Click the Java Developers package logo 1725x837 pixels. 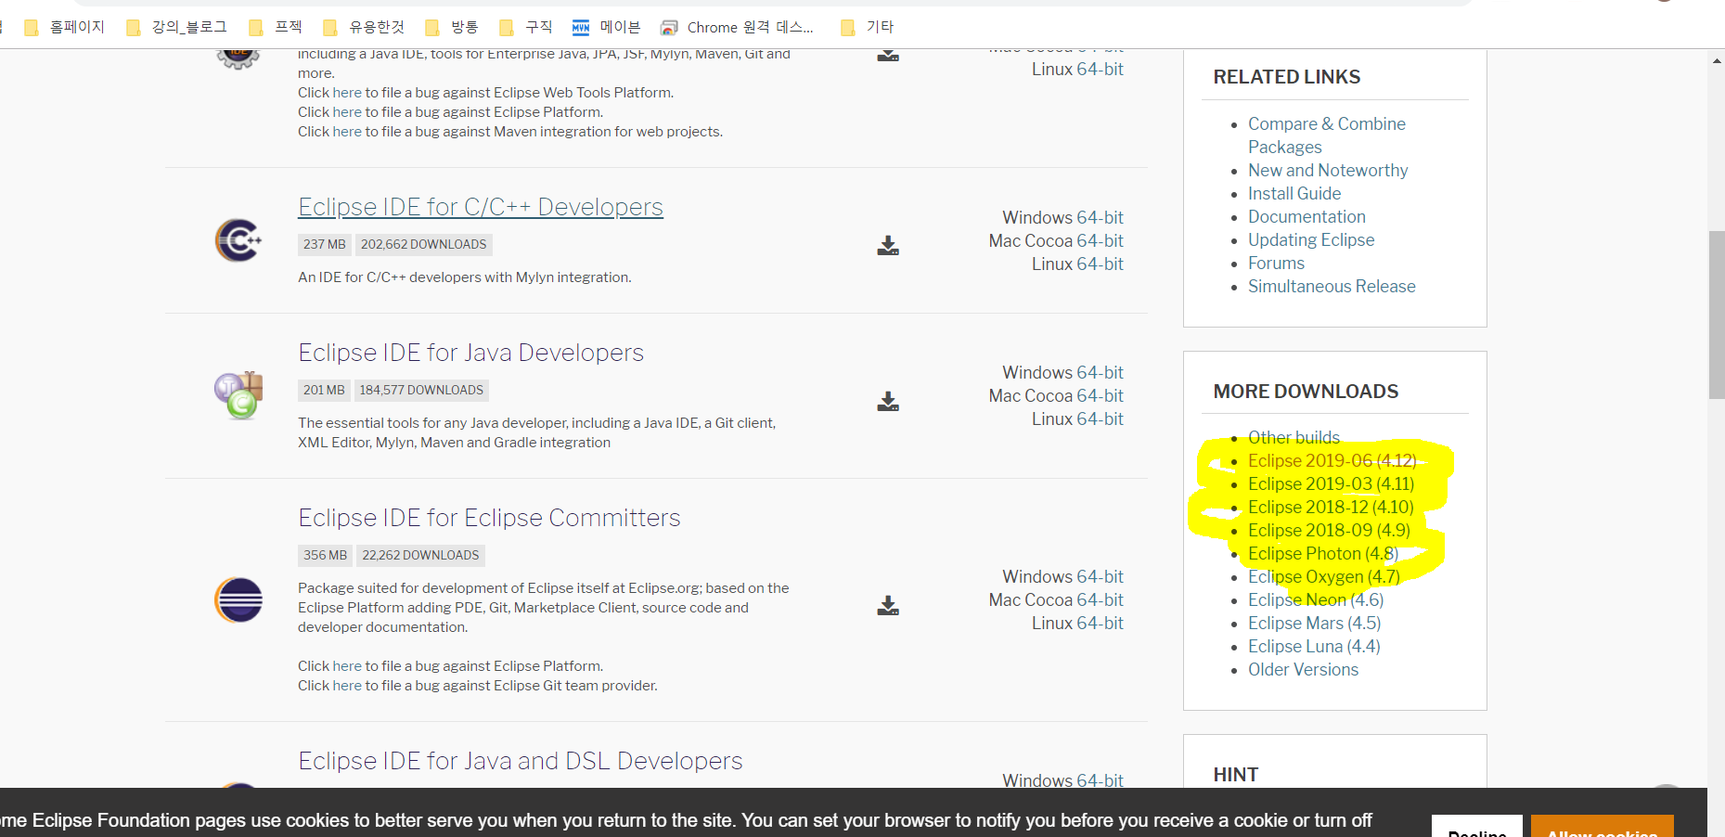(x=238, y=395)
